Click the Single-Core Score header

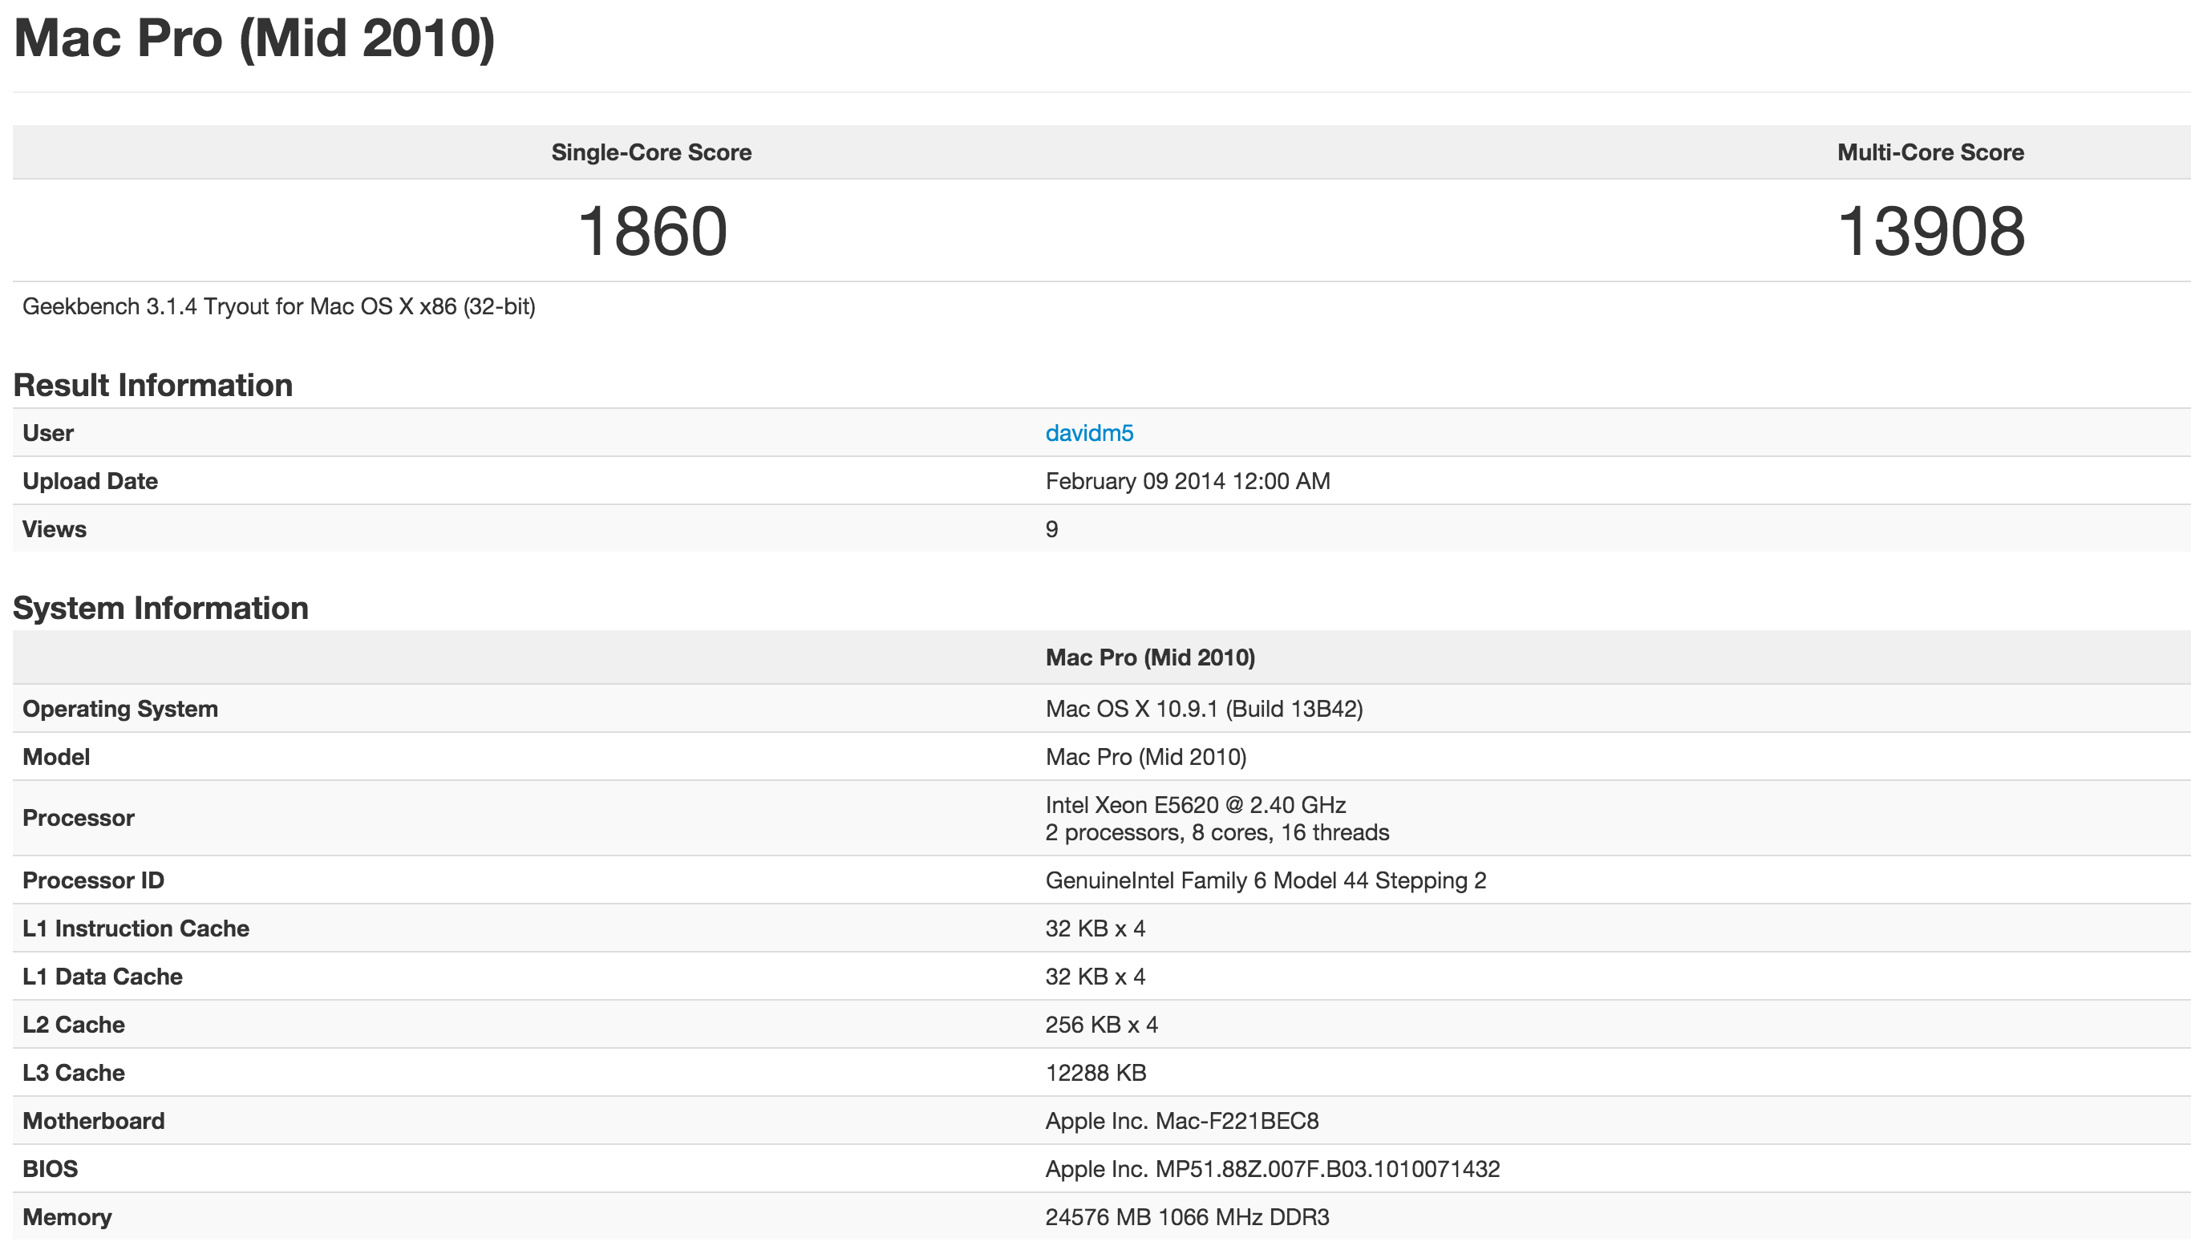[x=651, y=152]
